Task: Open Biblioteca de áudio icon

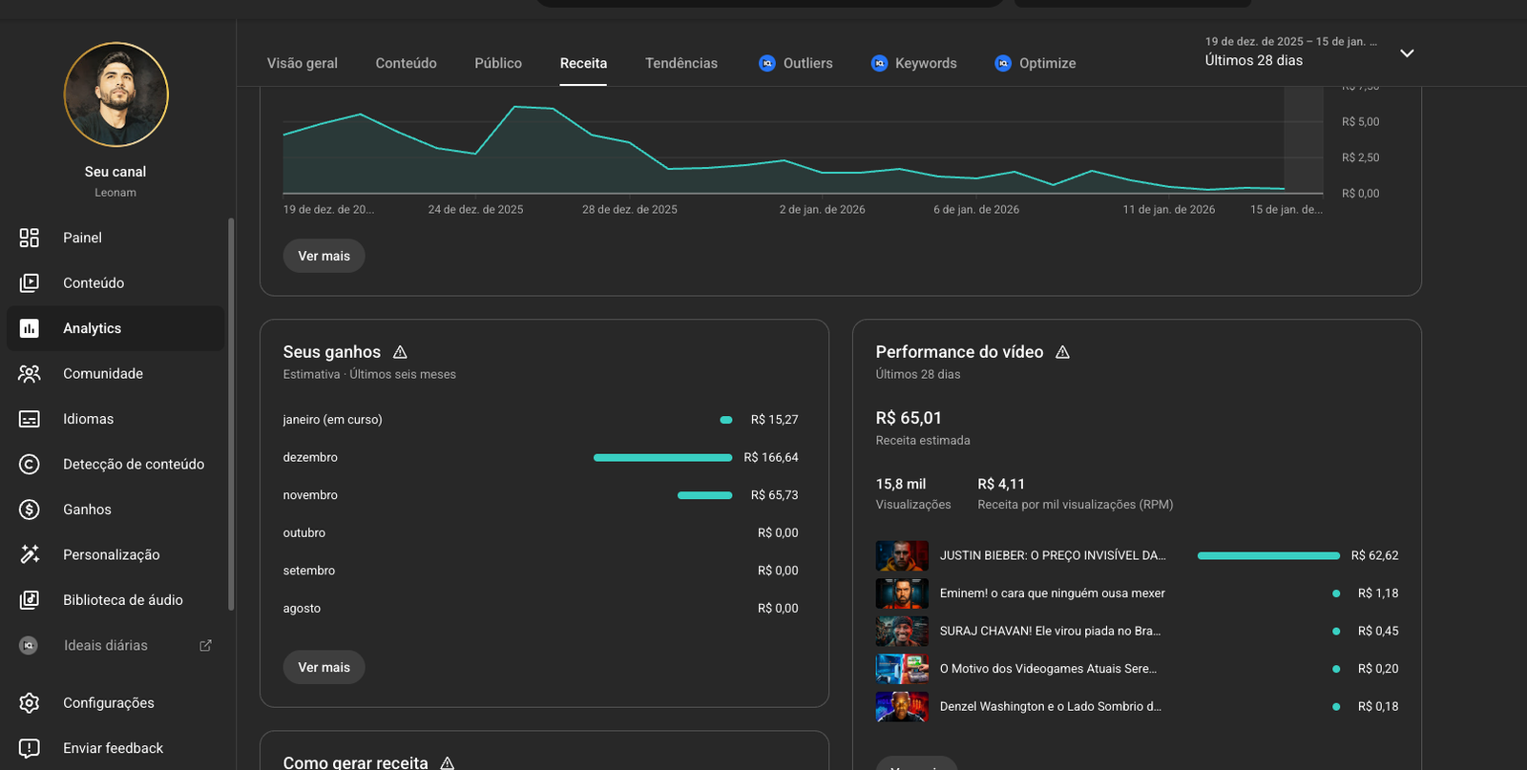Action: tap(30, 600)
